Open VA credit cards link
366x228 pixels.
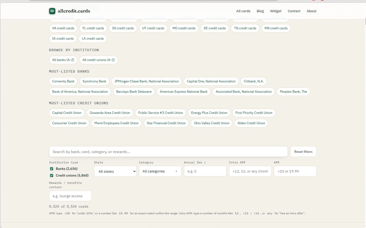(x=63, y=28)
